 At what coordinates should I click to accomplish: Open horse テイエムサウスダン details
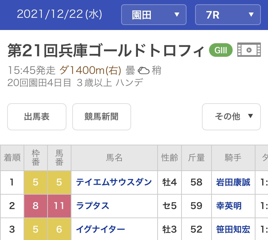[x=114, y=182]
